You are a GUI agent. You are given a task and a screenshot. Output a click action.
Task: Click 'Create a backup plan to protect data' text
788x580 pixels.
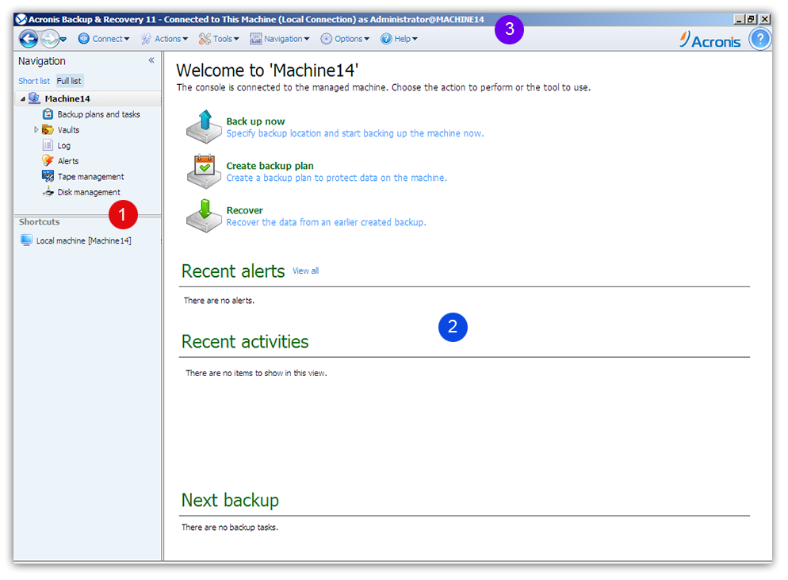click(x=336, y=178)
